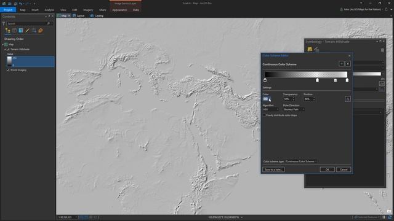The height and width of the screenshot is (221, 394).
Task: Open the Project tab
Action: [x=8, y=10]
